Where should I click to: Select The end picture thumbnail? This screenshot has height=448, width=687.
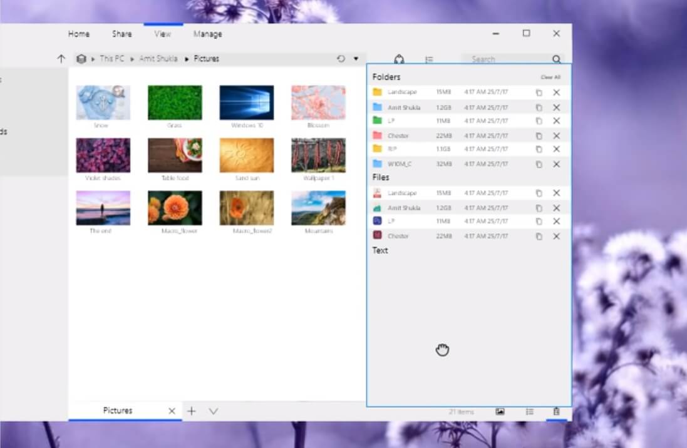pos(103,208)
